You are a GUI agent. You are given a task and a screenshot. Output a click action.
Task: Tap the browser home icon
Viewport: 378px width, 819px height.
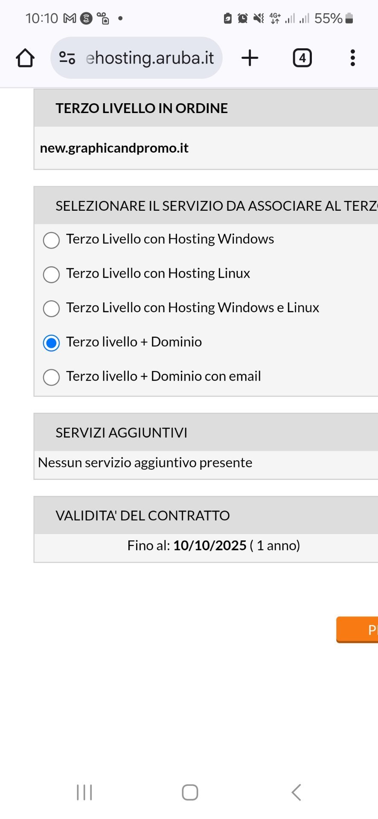25,58
